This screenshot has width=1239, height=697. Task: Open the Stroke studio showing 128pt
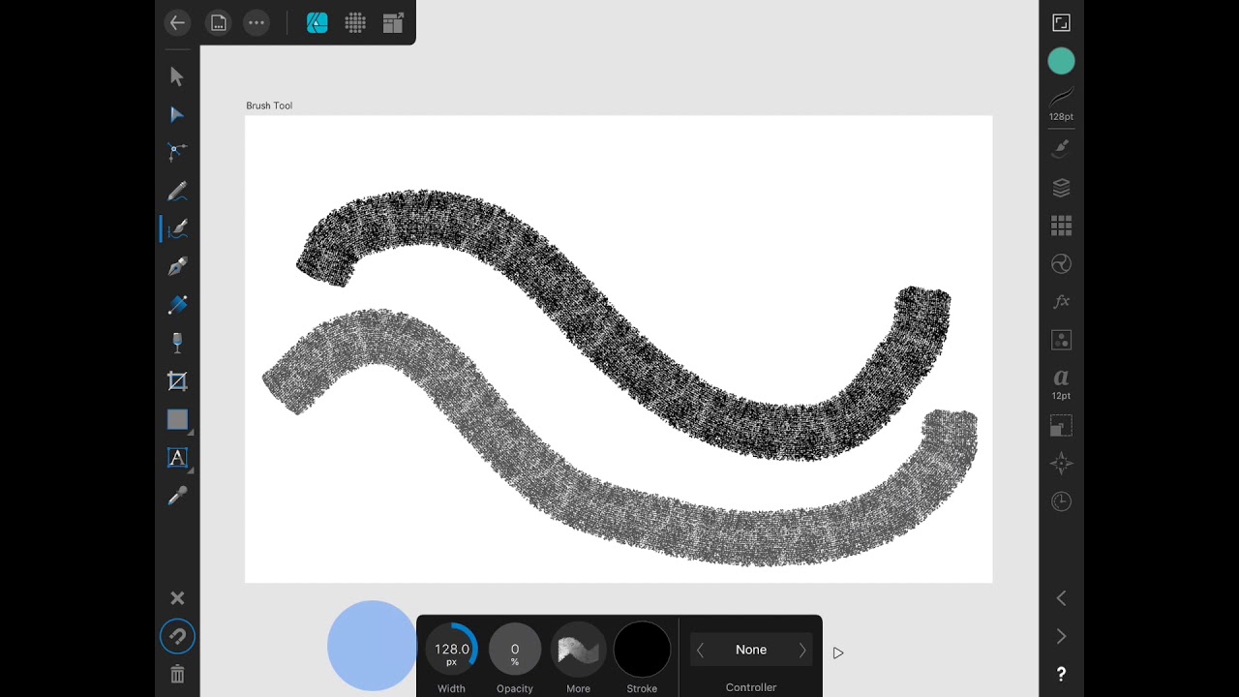click(1062, 104)
